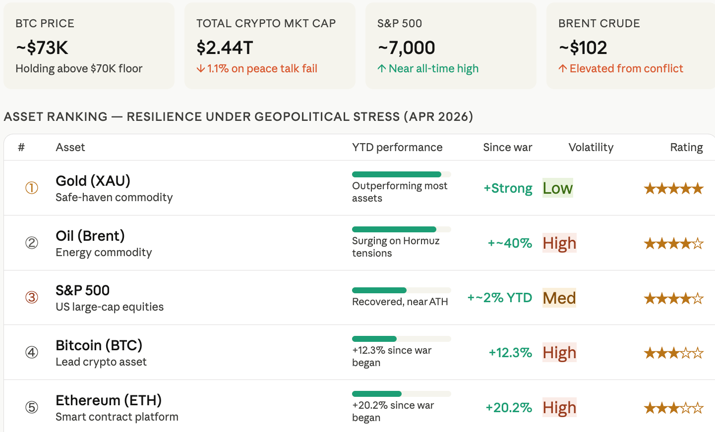715x432 pixels.
Task: Open the Gold (XAU) asset row
Action: tap(93, 181)
